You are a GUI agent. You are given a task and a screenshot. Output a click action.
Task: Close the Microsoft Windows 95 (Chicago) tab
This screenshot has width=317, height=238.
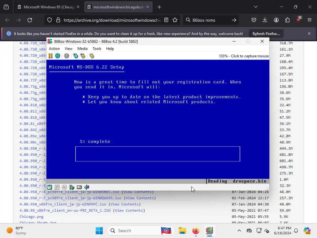click(78, 7)
